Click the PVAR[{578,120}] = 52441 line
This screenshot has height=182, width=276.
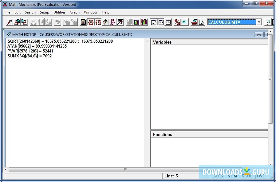point(30,51)
